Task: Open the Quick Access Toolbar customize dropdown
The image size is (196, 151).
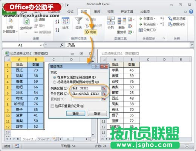Action: pos(67,5)
